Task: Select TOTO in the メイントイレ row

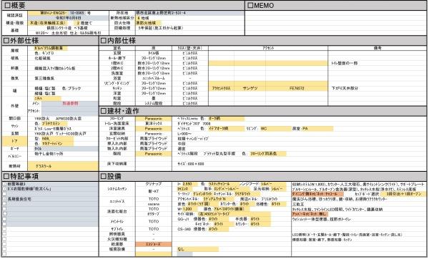Action: point(154,222)
